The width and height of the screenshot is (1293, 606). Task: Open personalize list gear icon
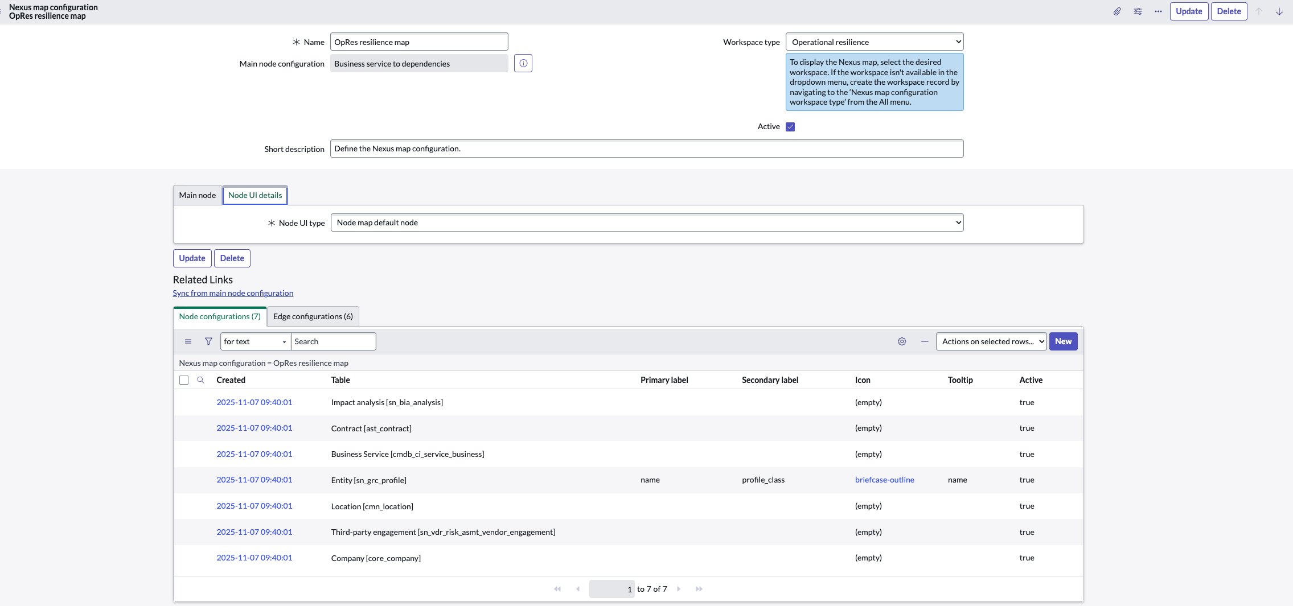[902, 341]
